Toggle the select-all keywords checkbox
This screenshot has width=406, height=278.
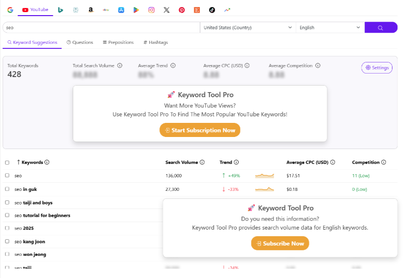(7, 163)
